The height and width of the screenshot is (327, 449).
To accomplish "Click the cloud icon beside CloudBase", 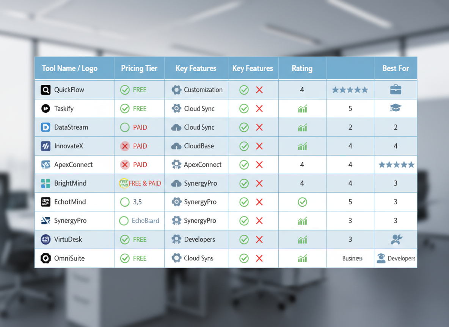I will tap(176, 146).
